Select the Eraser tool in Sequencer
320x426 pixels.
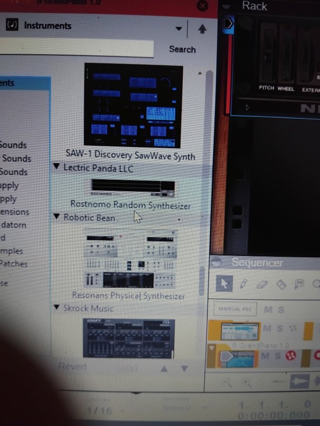(262, 284)
